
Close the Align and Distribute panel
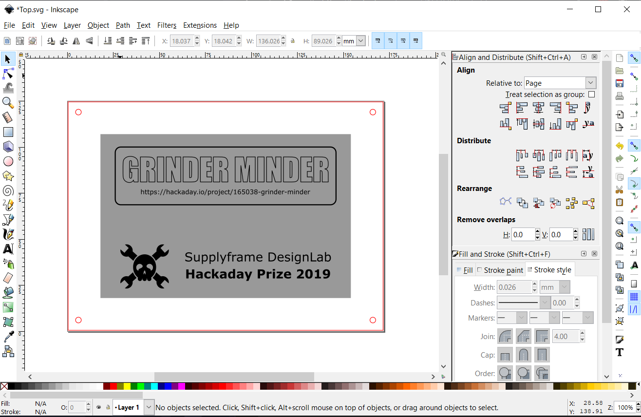coord(595,57)
